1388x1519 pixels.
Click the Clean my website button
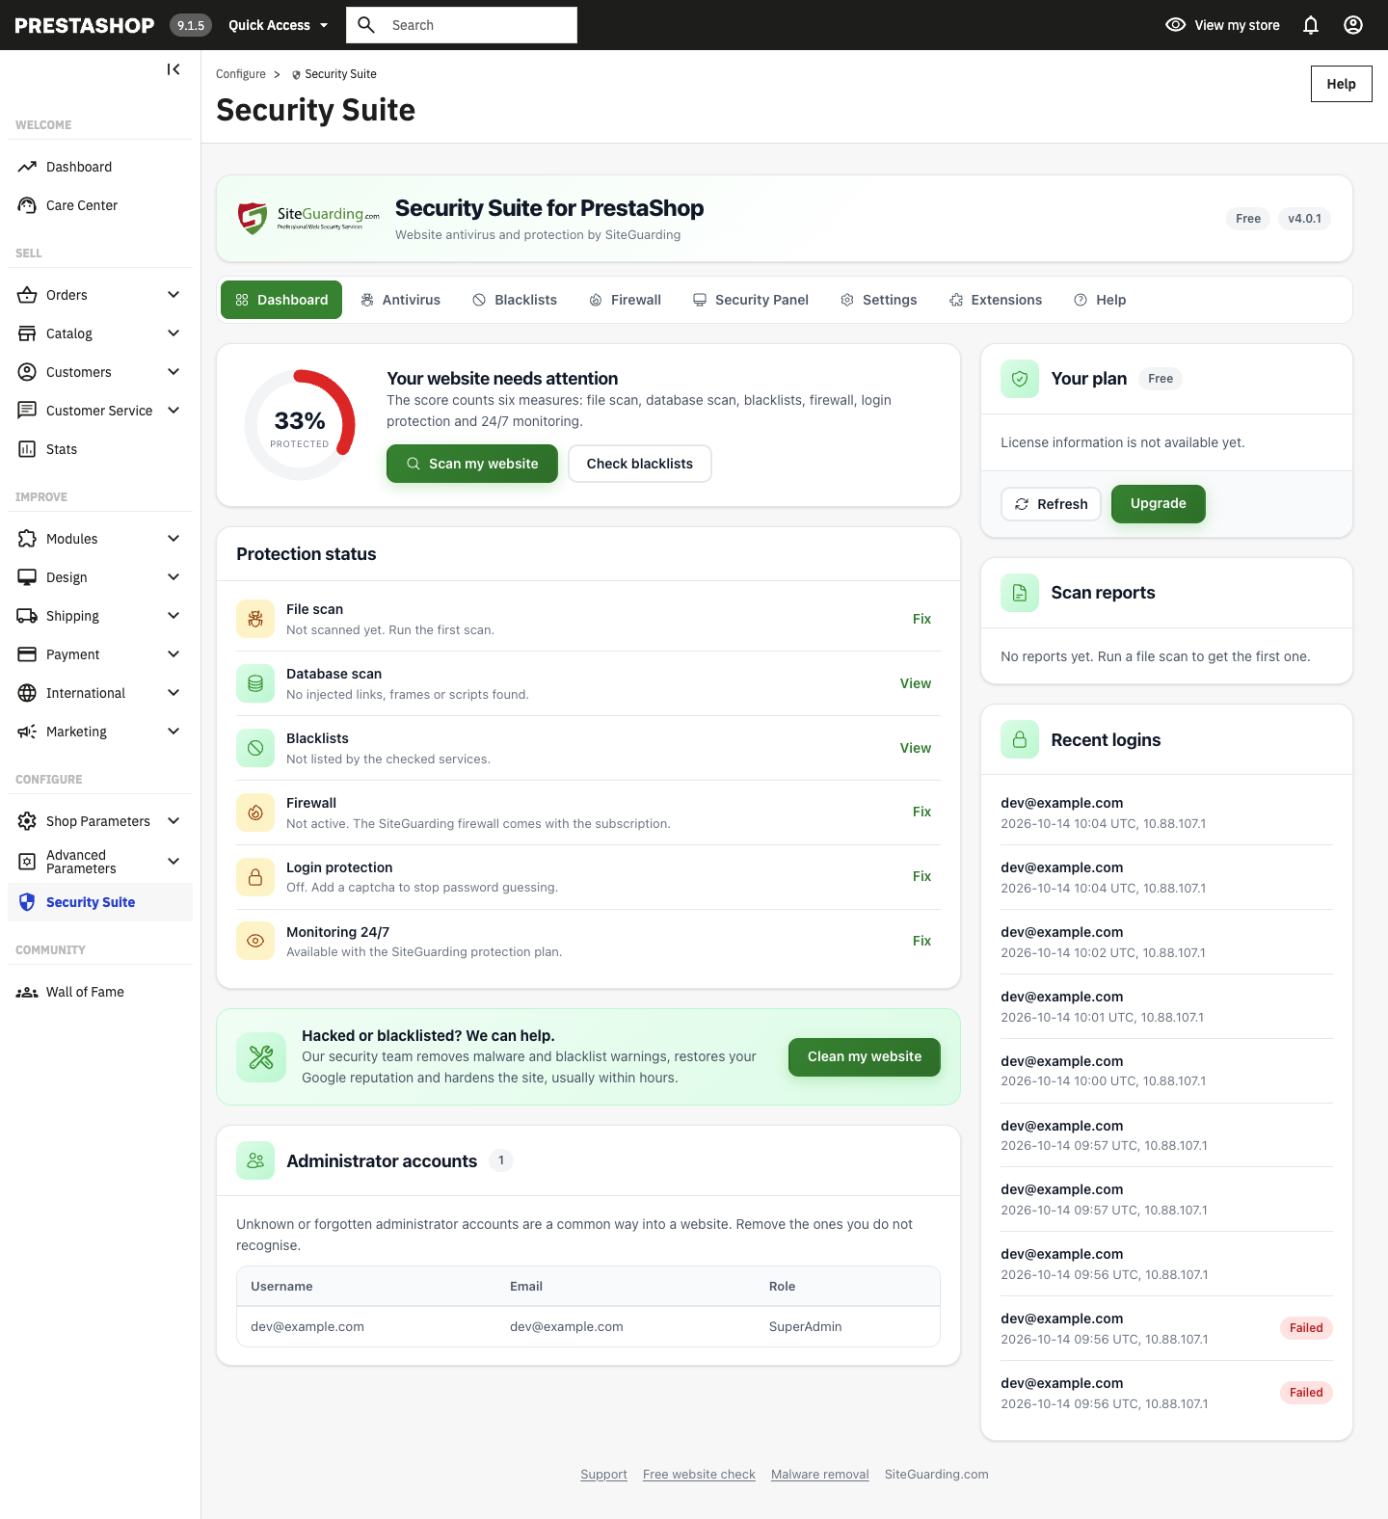865,1057
